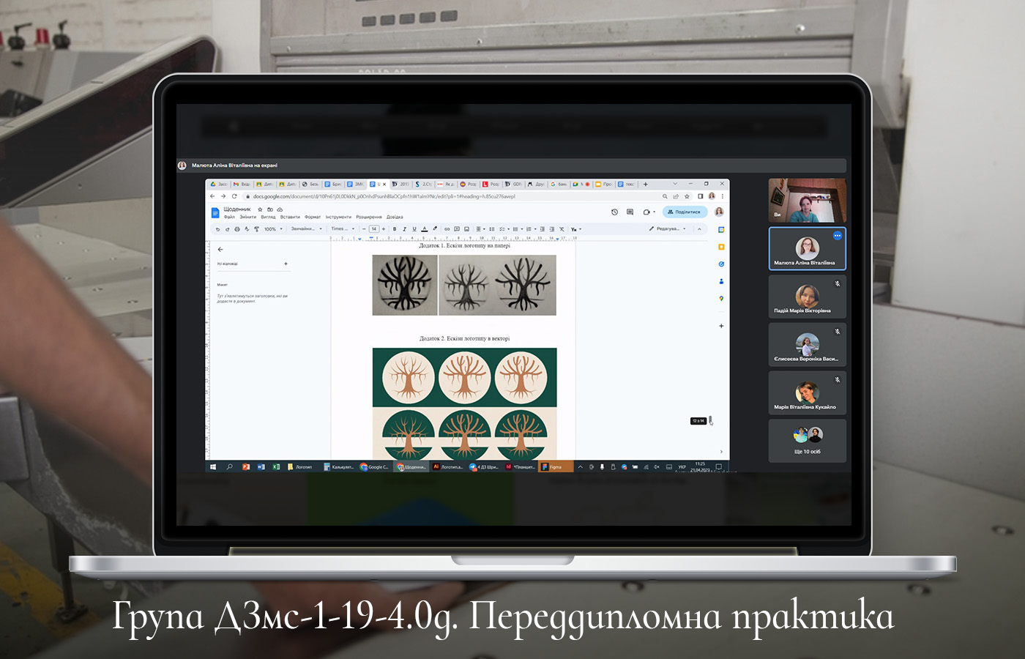Open the Змінити menu
Screen dimensions: 1025x659
point(247,217)
